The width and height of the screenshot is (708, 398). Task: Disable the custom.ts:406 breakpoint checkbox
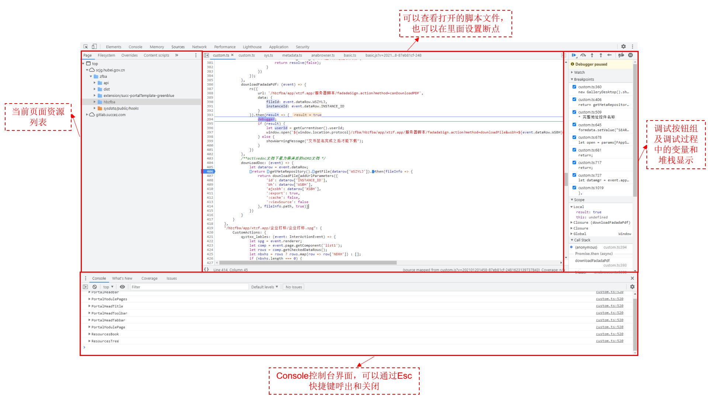(x=574, y=99)
